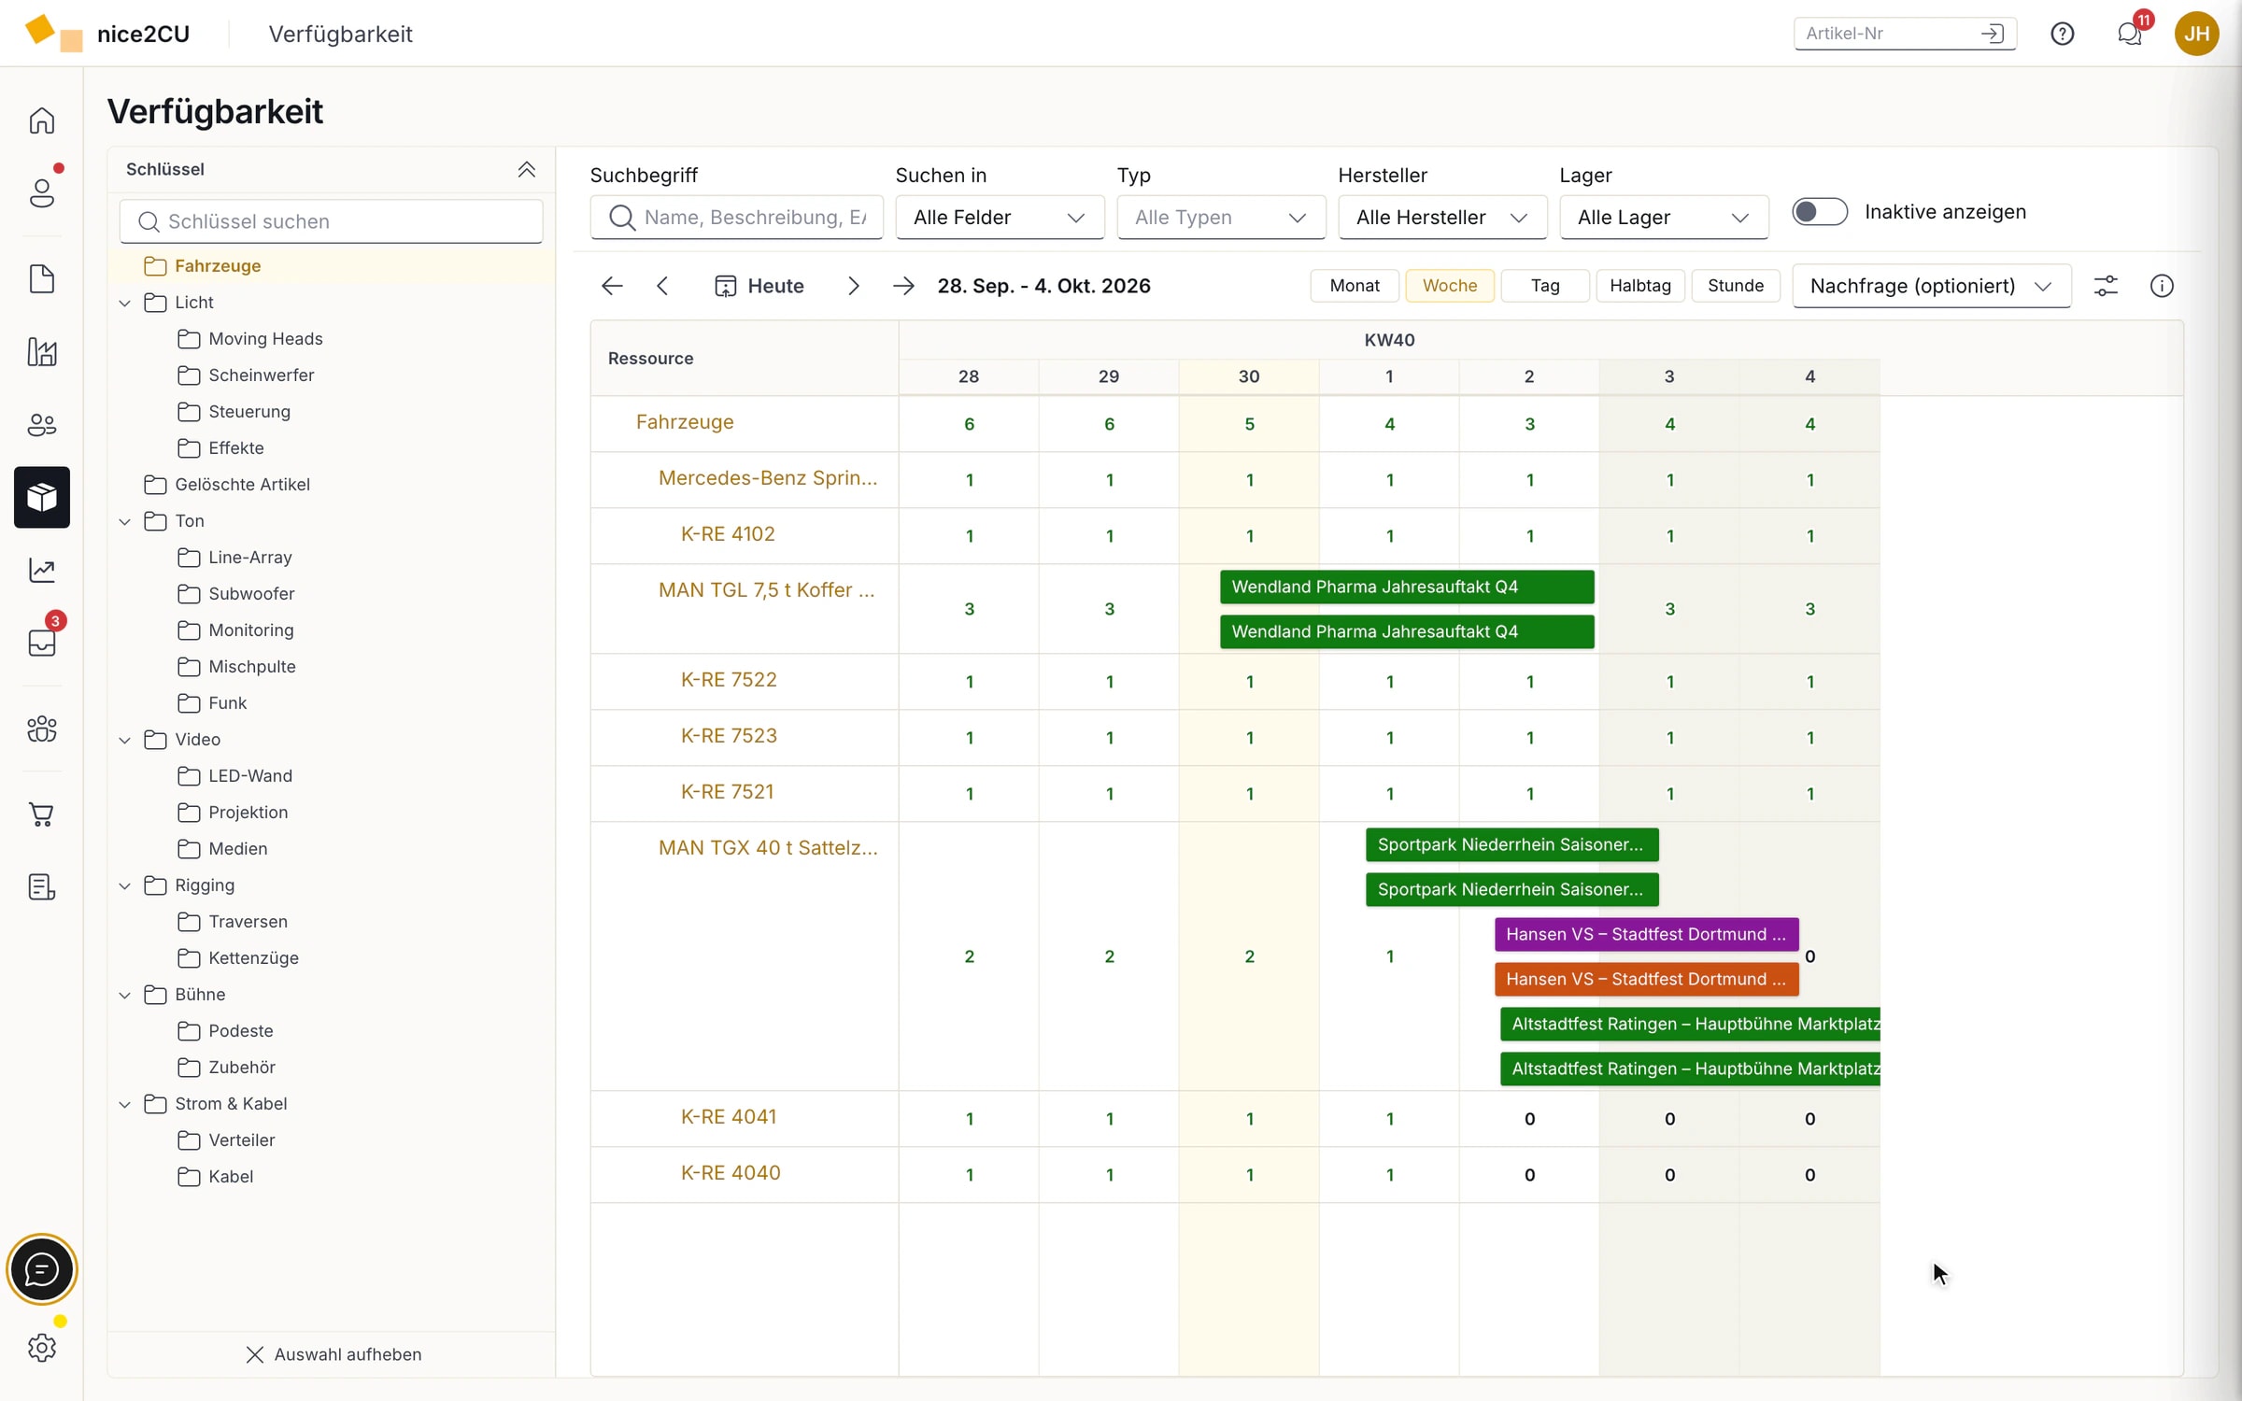The width and height of the screenshot is (2242, 1401).
Task: Focus the Schlüssel suchen search field
Action: 332,221
